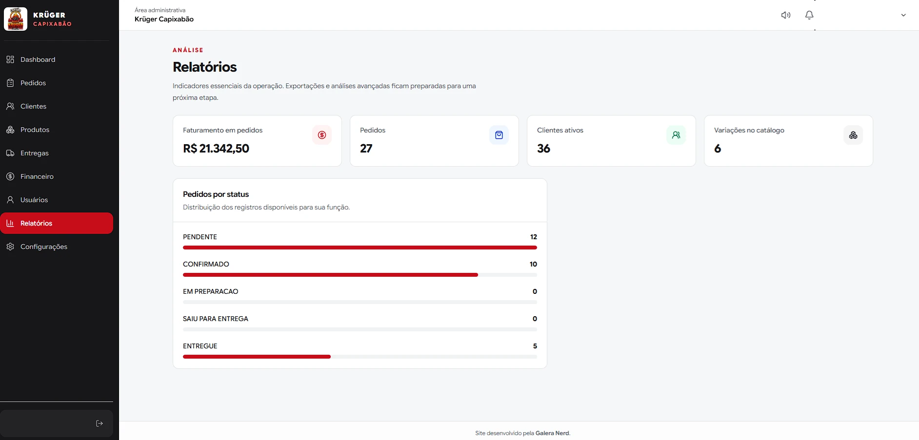Image resolution: width=919 pixels, height=440 pixels.
Task: Click the Financeiro dollar icon in sidebar
Action: pyautogui.click(x=10, y=176)
